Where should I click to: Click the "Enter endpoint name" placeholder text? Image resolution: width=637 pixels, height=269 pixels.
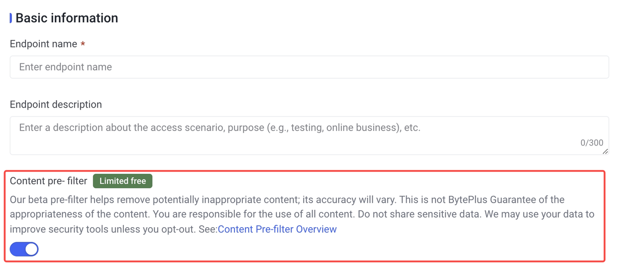click(65, 67)
